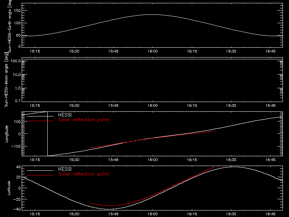
Task: Click -100 tick label on Longitude plot
Action: 16,146
